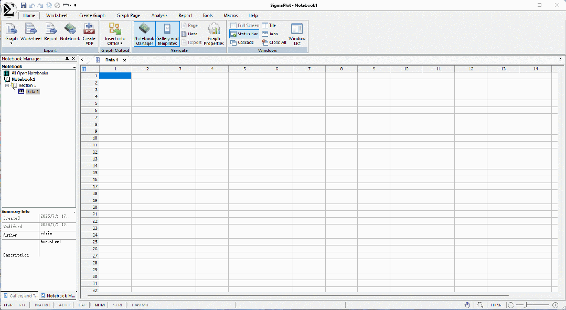Collapse the Notebook section header
566x310 pixels.
point(74,67)
